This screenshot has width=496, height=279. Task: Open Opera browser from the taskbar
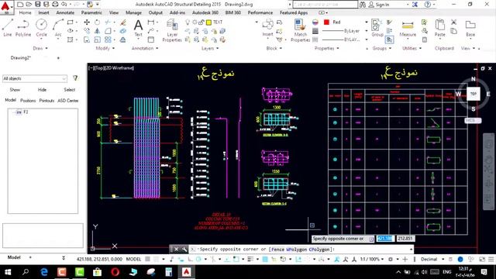115,272
